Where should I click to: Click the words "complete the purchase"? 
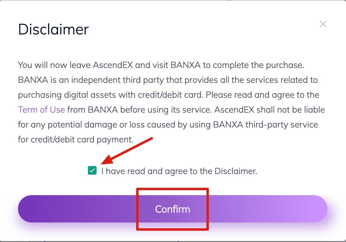pos(257,65)
